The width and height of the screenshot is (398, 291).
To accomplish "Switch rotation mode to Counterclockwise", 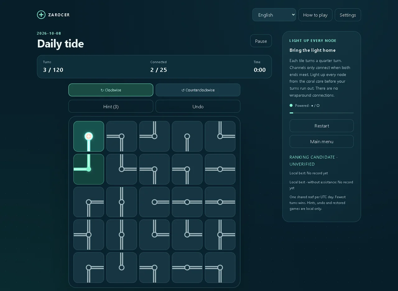I will point(198,90).
